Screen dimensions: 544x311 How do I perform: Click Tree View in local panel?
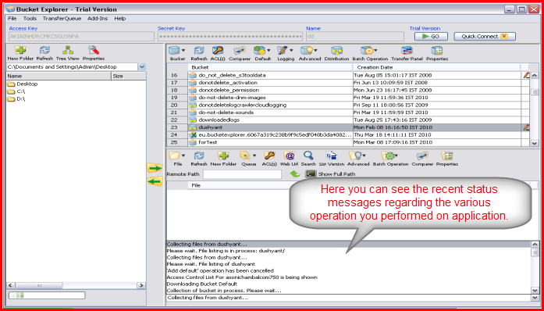(x=67, y=51)
